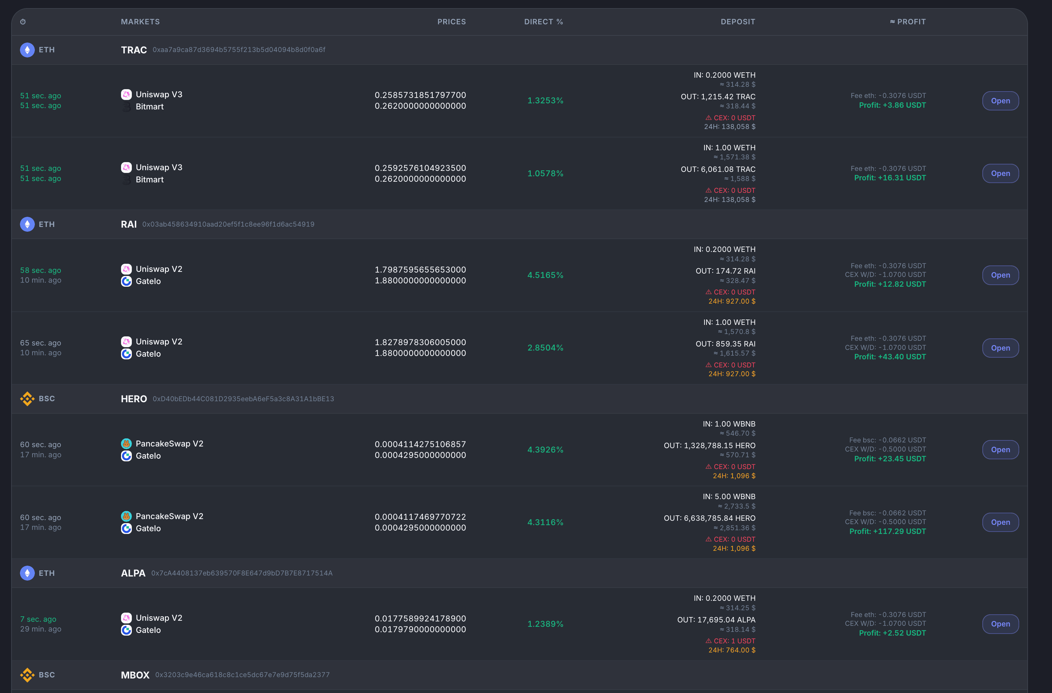This screenshot has height=693, width=1052.
Task: Open the RAI trade with +43.40 USDT profit
Action: point(1000,348)
